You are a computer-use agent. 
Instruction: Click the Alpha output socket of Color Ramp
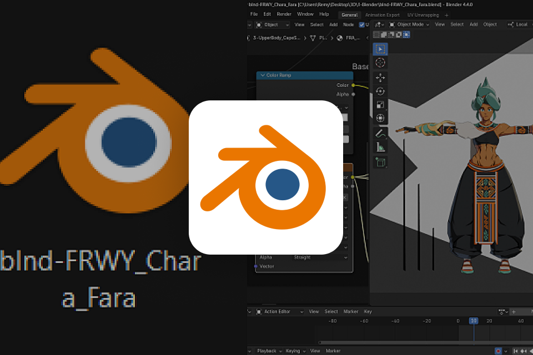coord(353,94)
